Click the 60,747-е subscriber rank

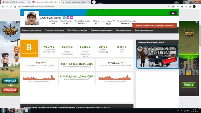(x=67, y=47)
